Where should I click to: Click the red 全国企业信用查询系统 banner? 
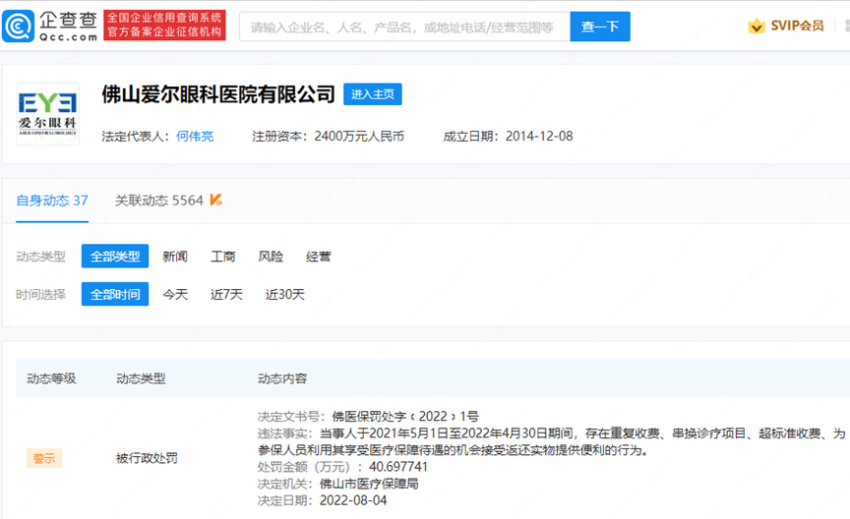165,25
